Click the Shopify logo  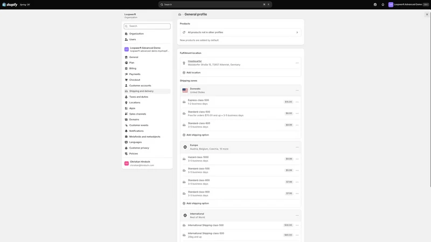point(10,5)
